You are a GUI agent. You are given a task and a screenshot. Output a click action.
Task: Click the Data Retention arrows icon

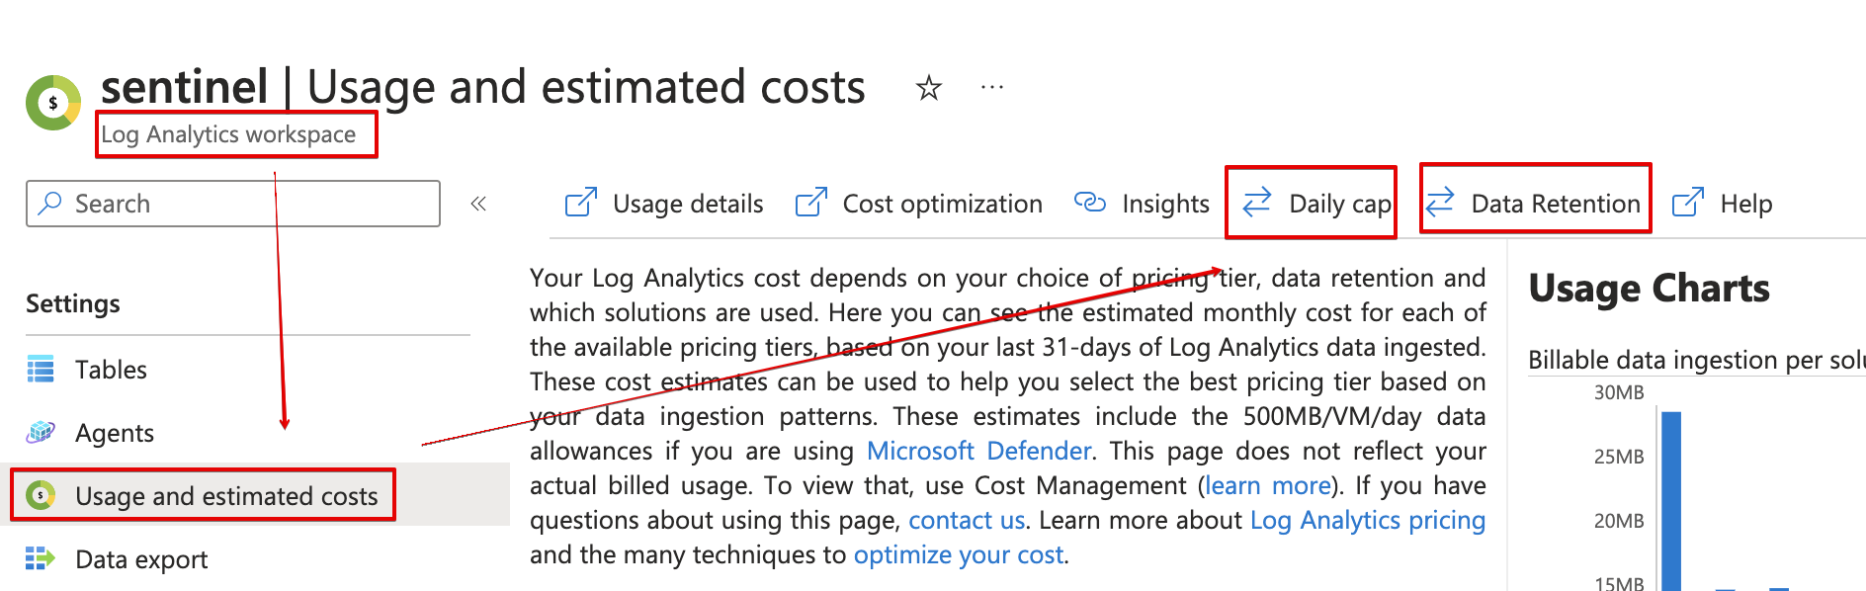1440,202
